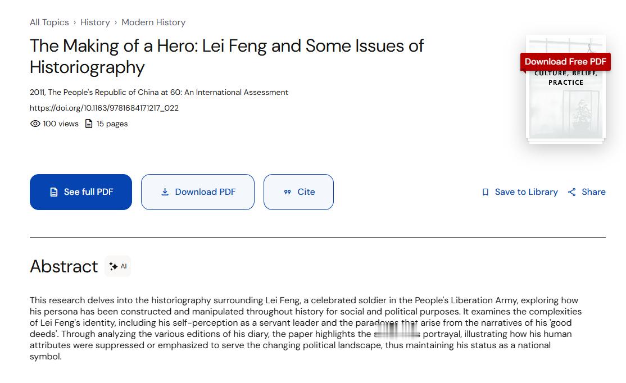626x383 pixels.
Task: Click the bookmark icon beside Save to Library
Action: coord(486,192)
